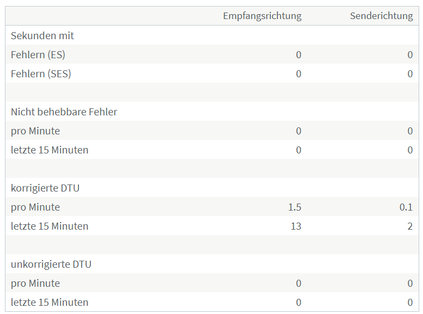Viewport: 423px width, 314px height.
Task: Select the "korrigierte DTU" section heading
Action: point(45,188)
